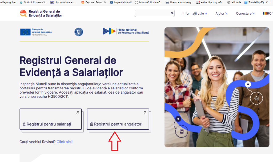
Task: Expand the Conectare dropdown
Action: 245,13
